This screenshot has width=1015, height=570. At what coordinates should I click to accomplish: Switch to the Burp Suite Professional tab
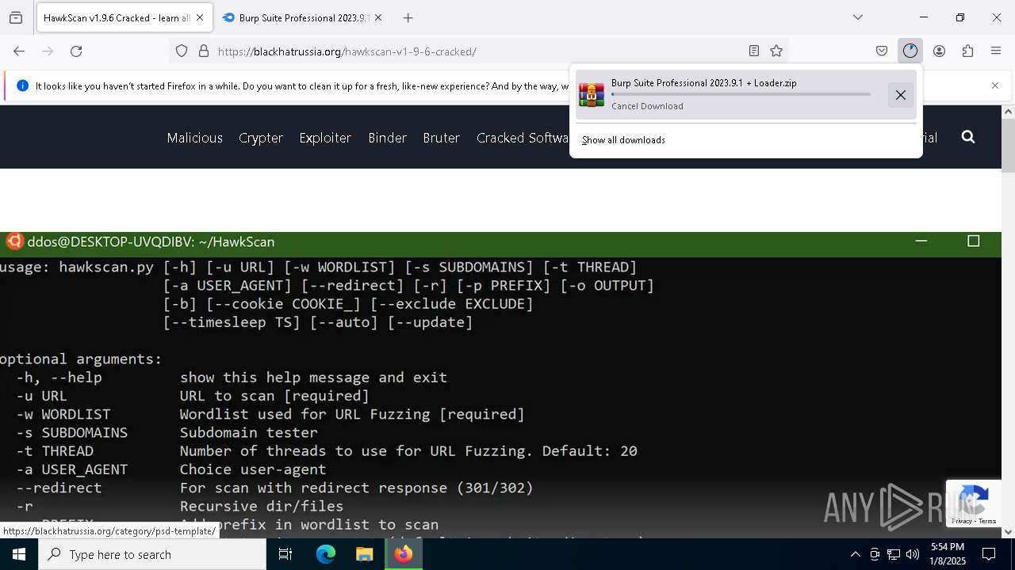coord(302,17)
